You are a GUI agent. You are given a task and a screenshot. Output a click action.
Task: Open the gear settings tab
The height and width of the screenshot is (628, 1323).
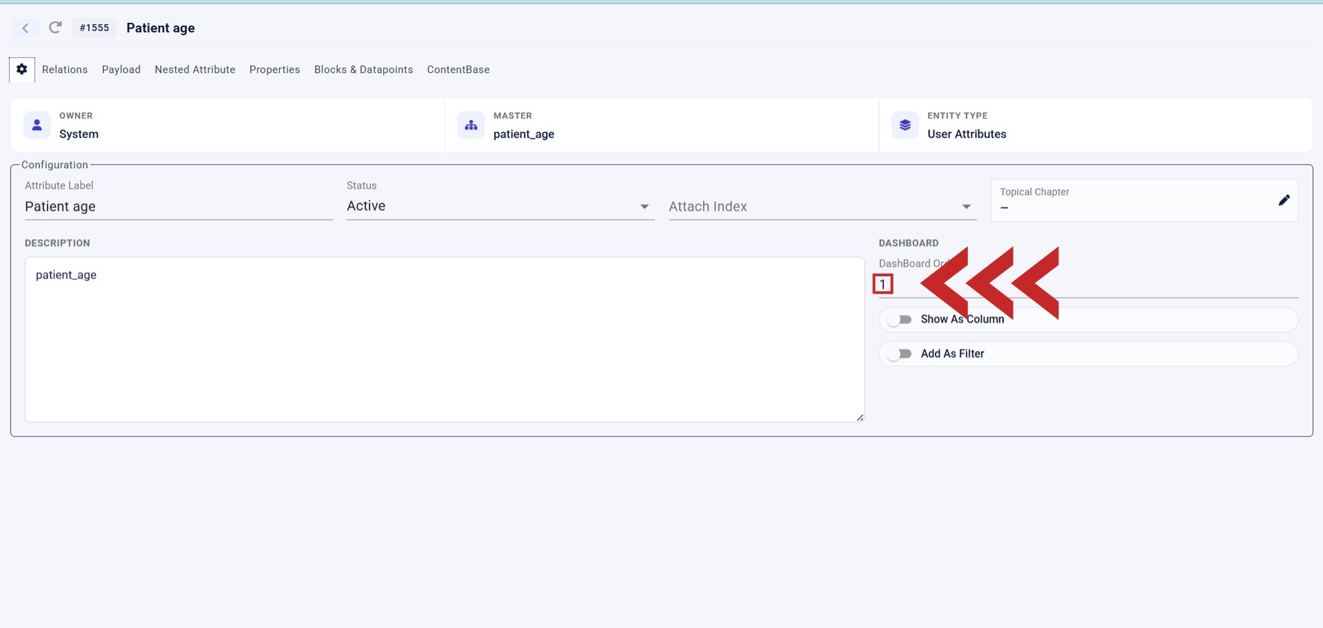coord(22,70)
